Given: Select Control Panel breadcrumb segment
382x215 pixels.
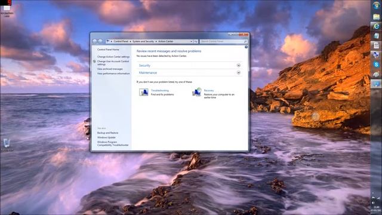Looking at the screenshot, I should pyautogui.click(x=121, y=41).
